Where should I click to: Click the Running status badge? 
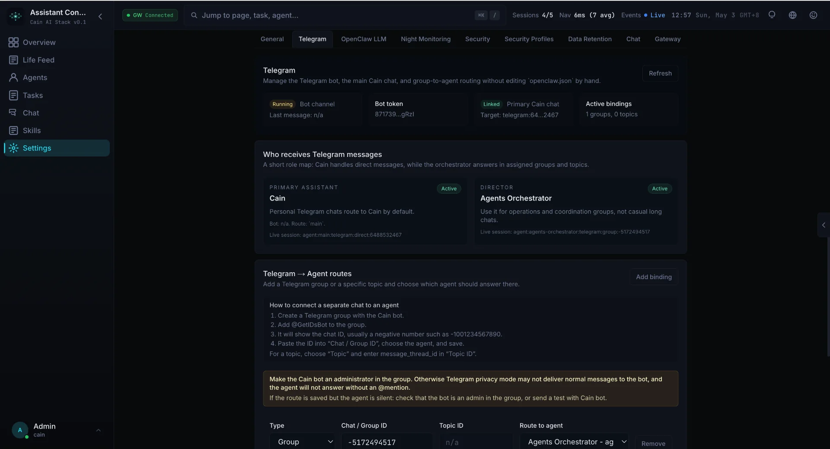click(282, 104)
